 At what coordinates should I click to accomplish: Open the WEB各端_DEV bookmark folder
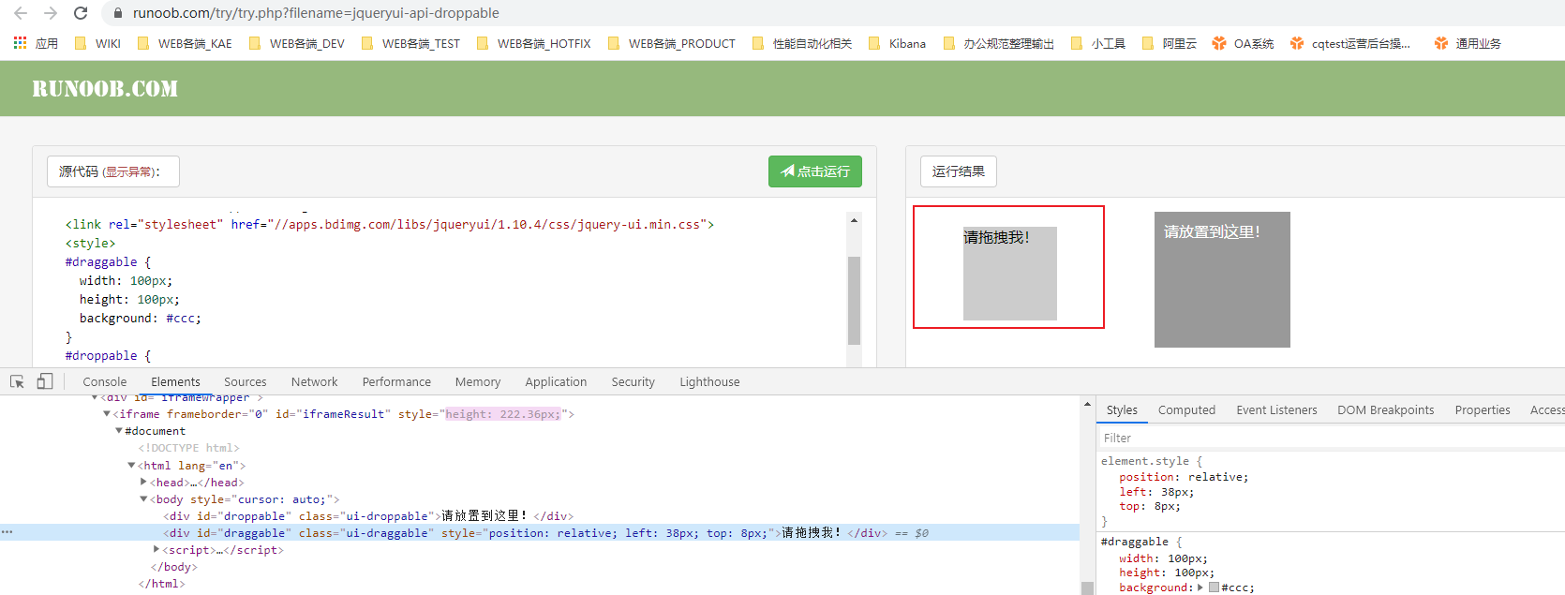coord(297,43)
